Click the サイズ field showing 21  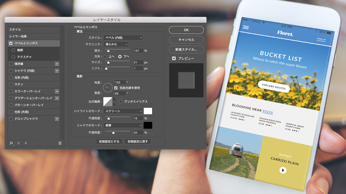(x=138, y=62)
